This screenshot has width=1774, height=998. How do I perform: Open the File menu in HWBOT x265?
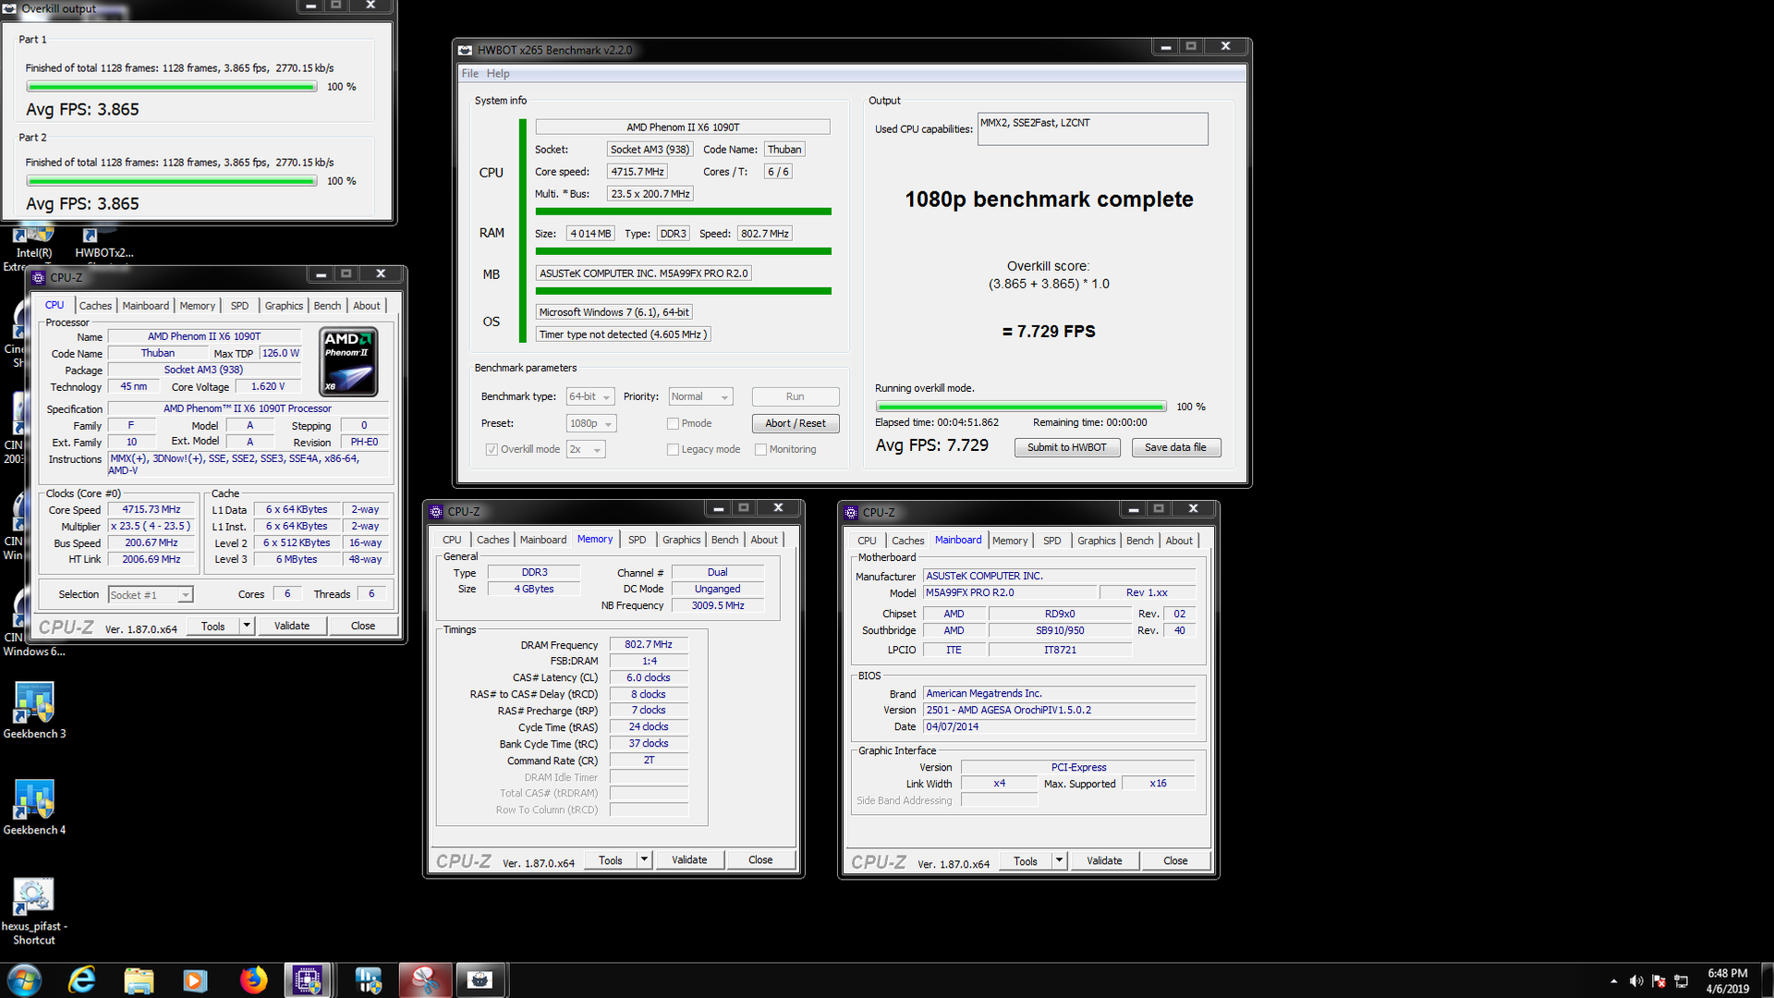470,74
